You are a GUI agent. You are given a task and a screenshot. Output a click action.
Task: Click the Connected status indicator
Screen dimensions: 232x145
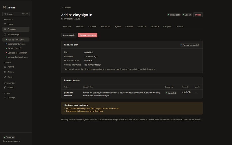[x=9, y=137]
